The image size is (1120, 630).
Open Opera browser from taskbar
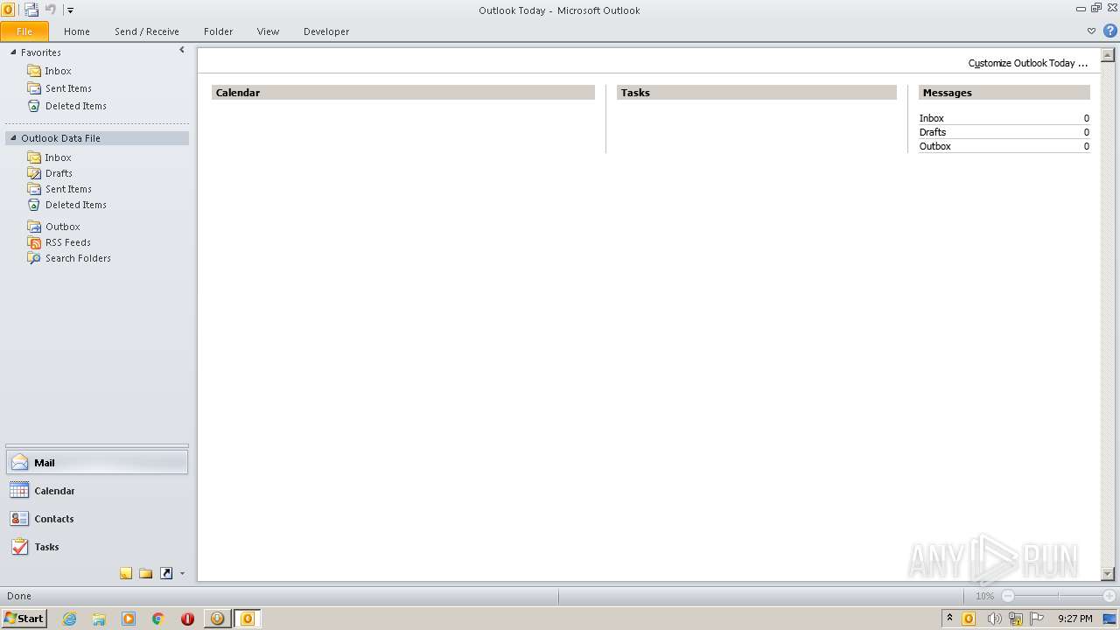tap(187, 619)
